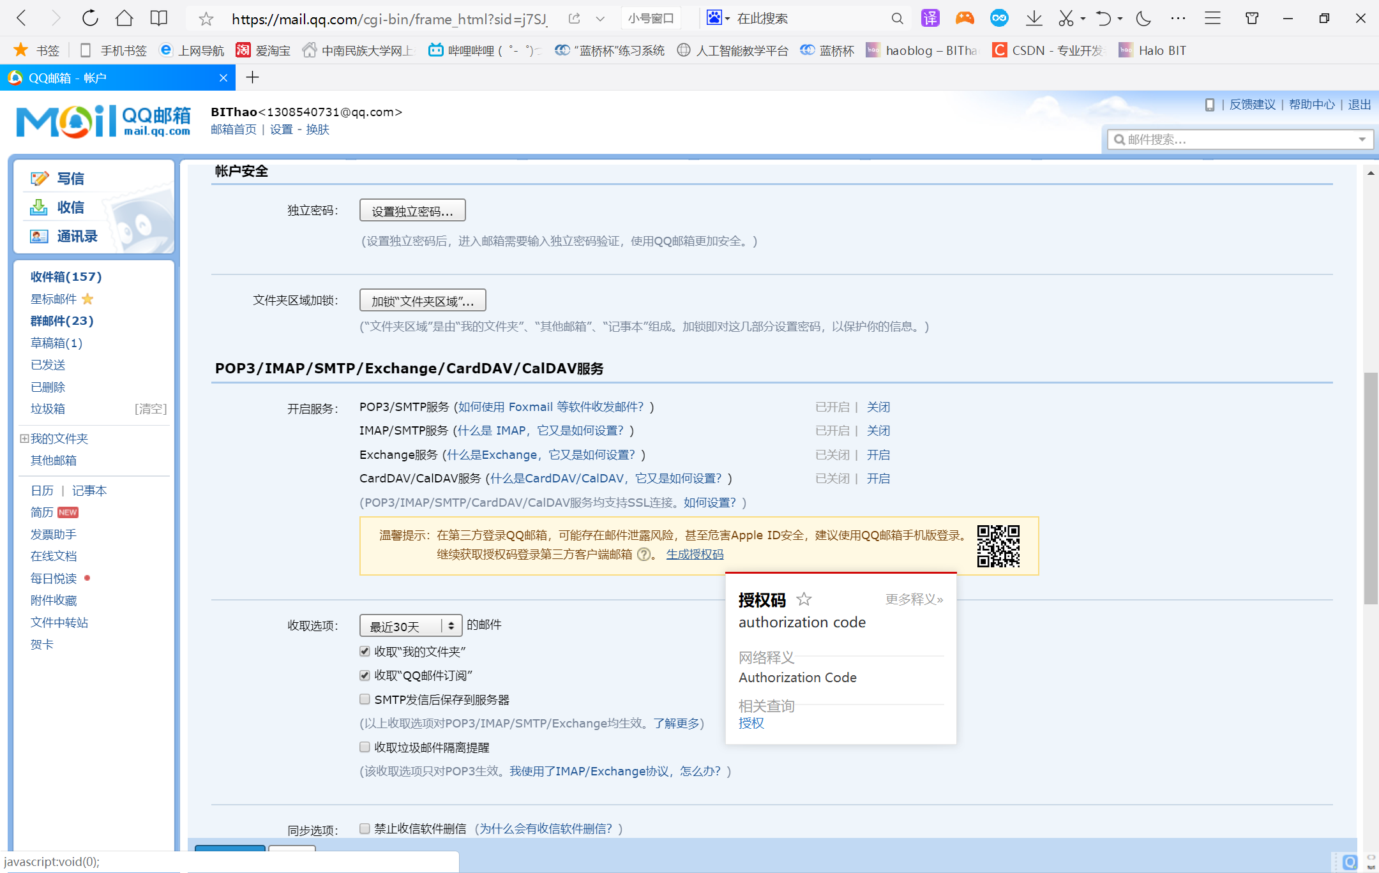Viewport: 1379px width, 873px height.
Task: Bookmark page with star icon
Action: pyautogui.click(x=206, y=19)
